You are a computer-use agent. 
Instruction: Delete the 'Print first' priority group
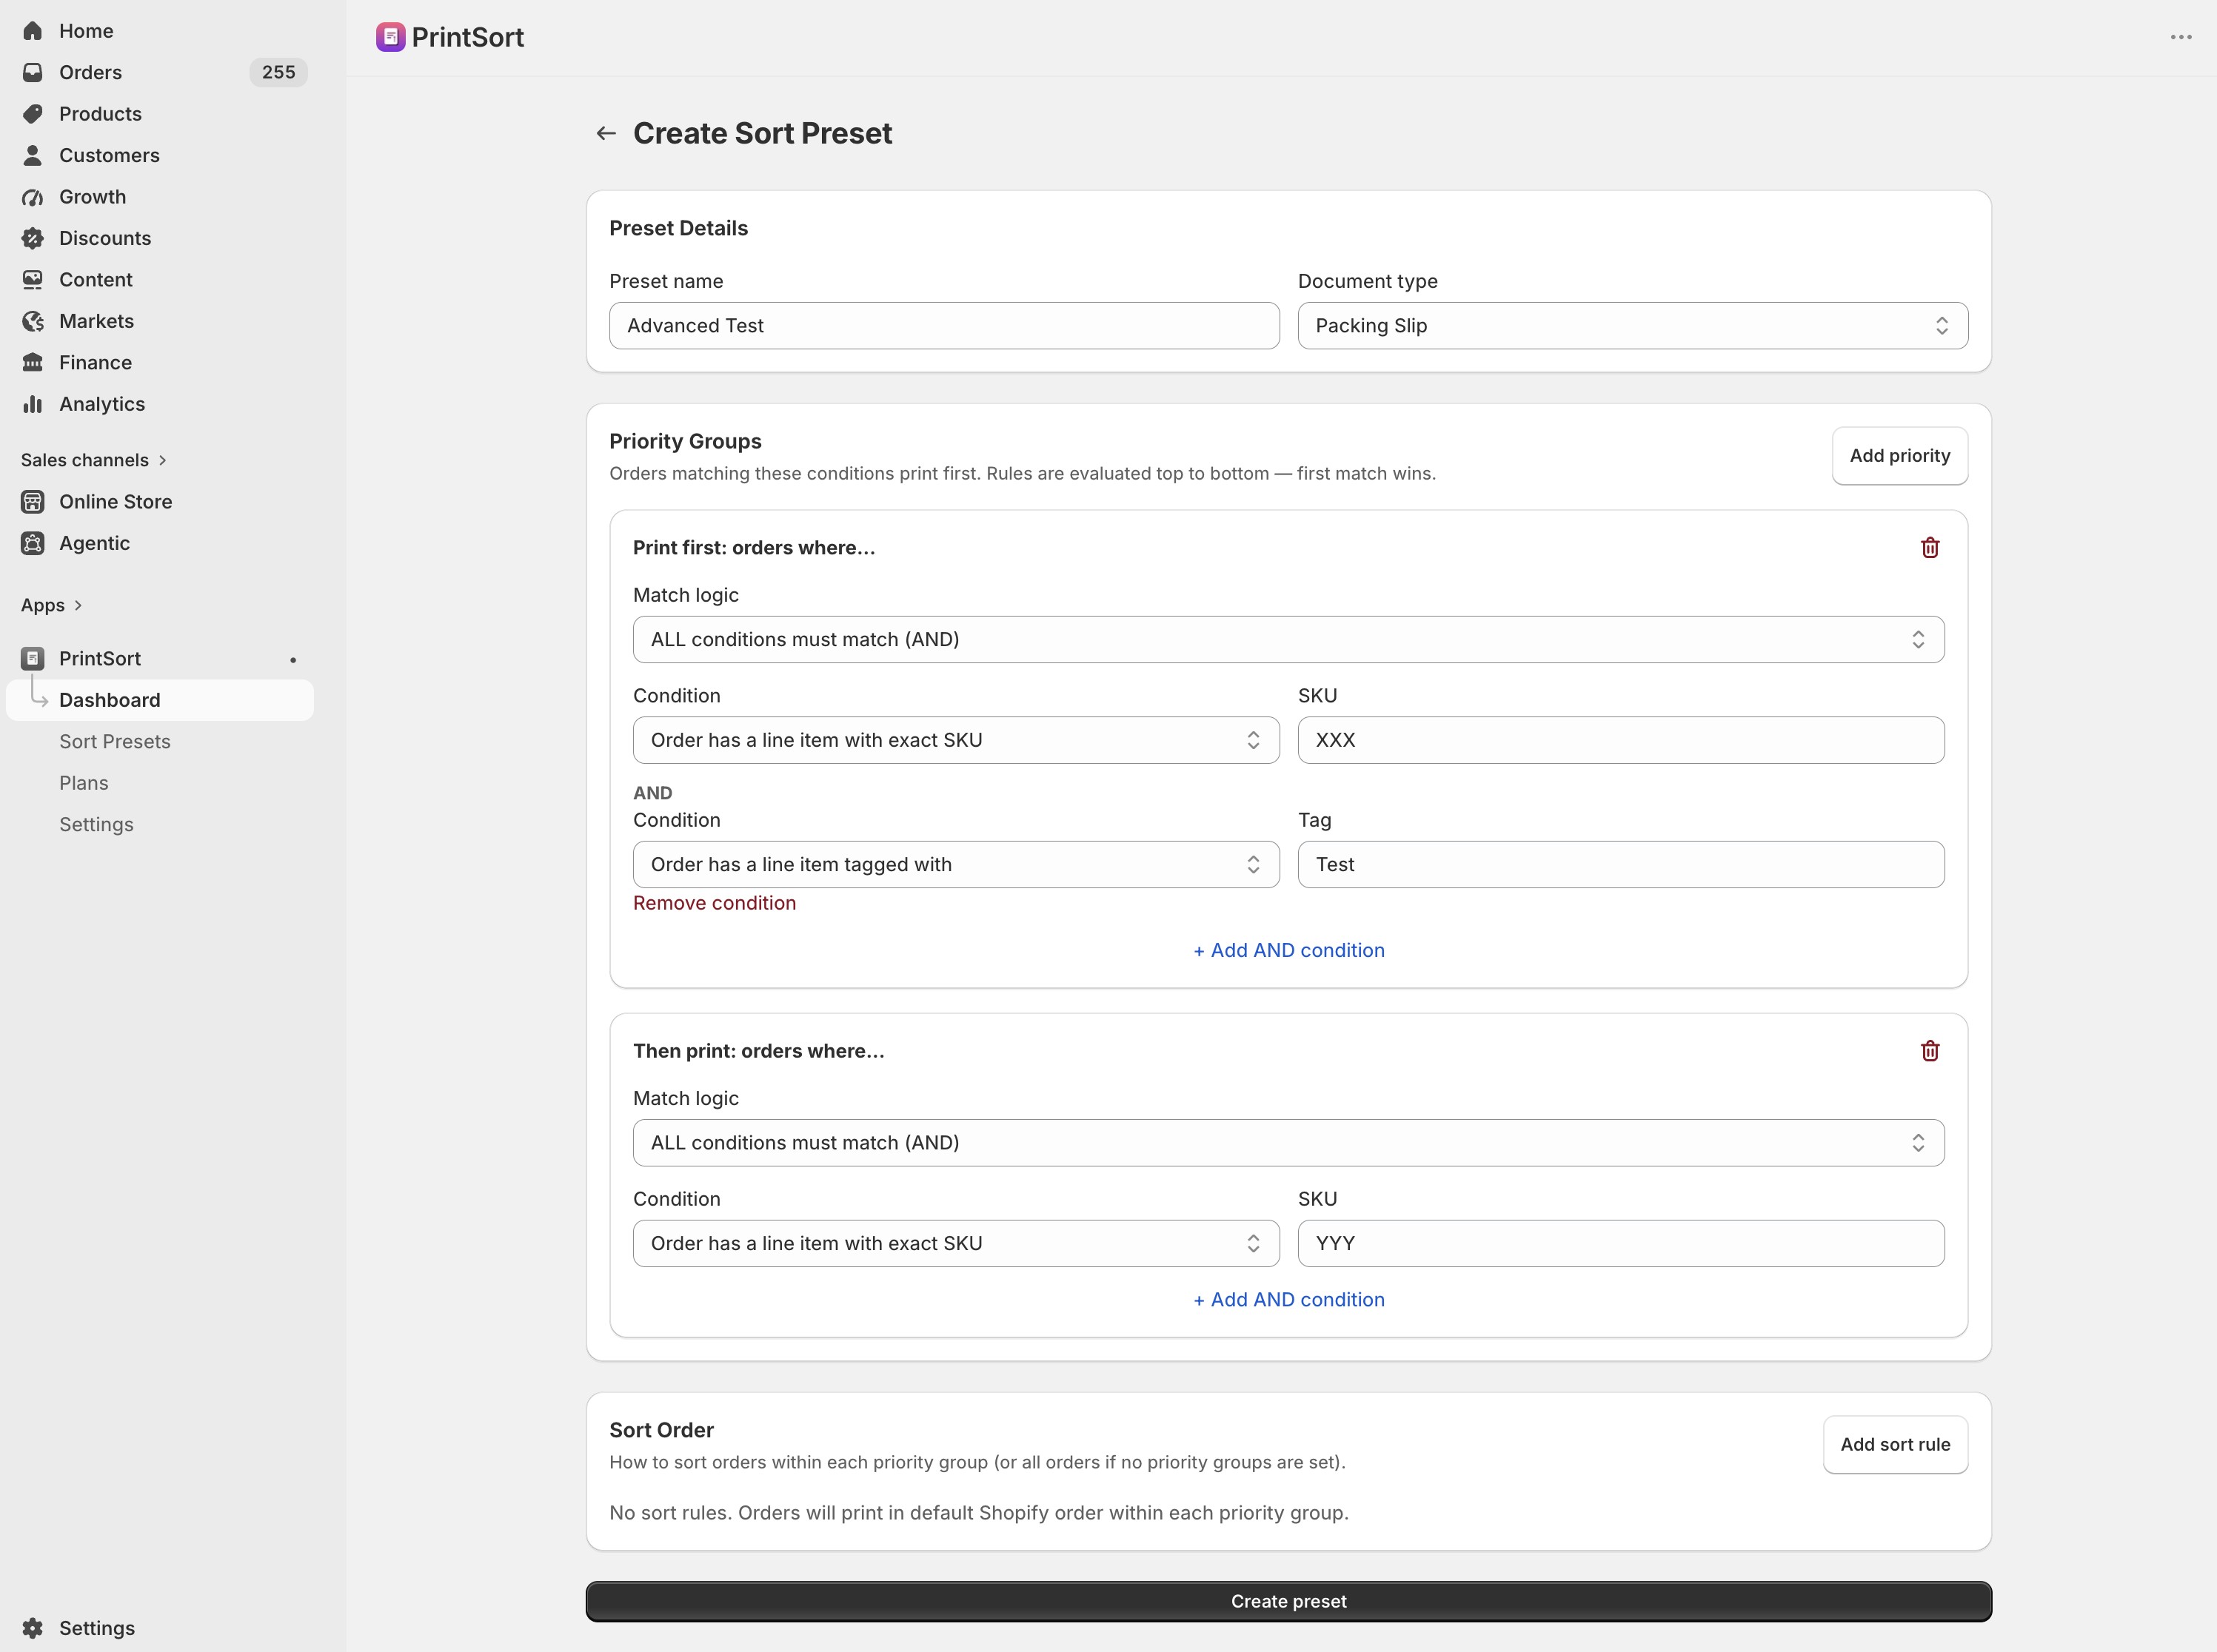1930,548
